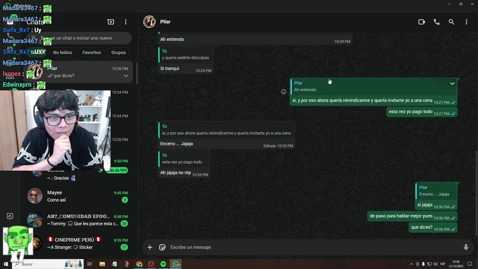Open the clock showing 22:36

coord(456,264)
